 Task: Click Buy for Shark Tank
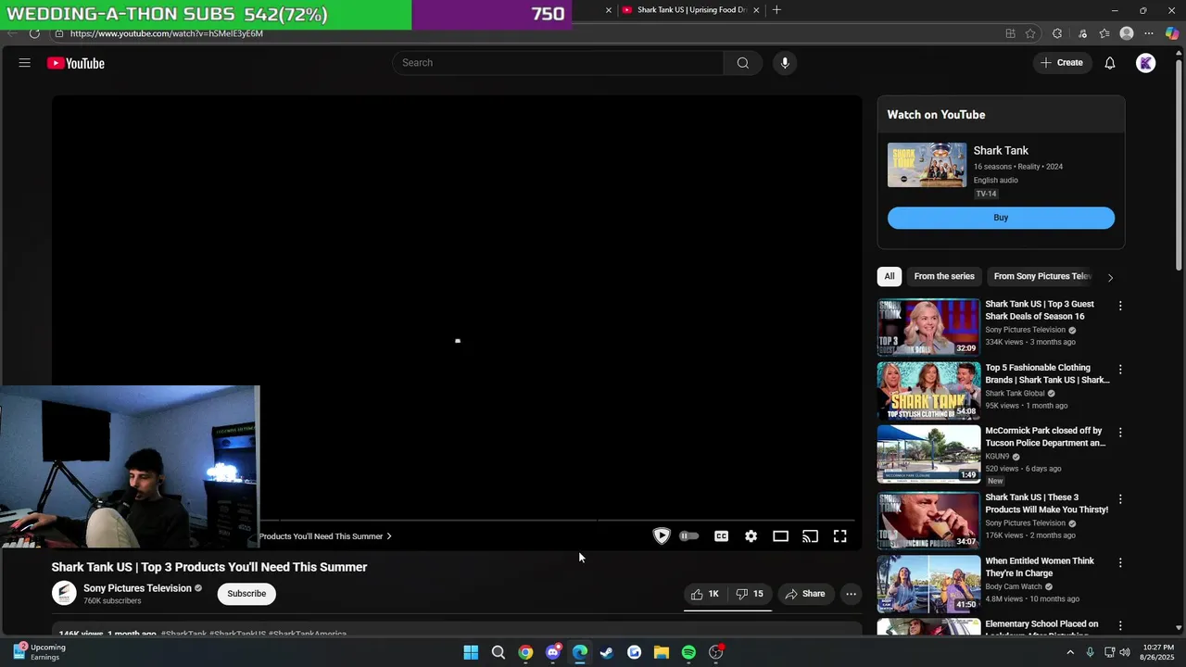coord(1001,218)
